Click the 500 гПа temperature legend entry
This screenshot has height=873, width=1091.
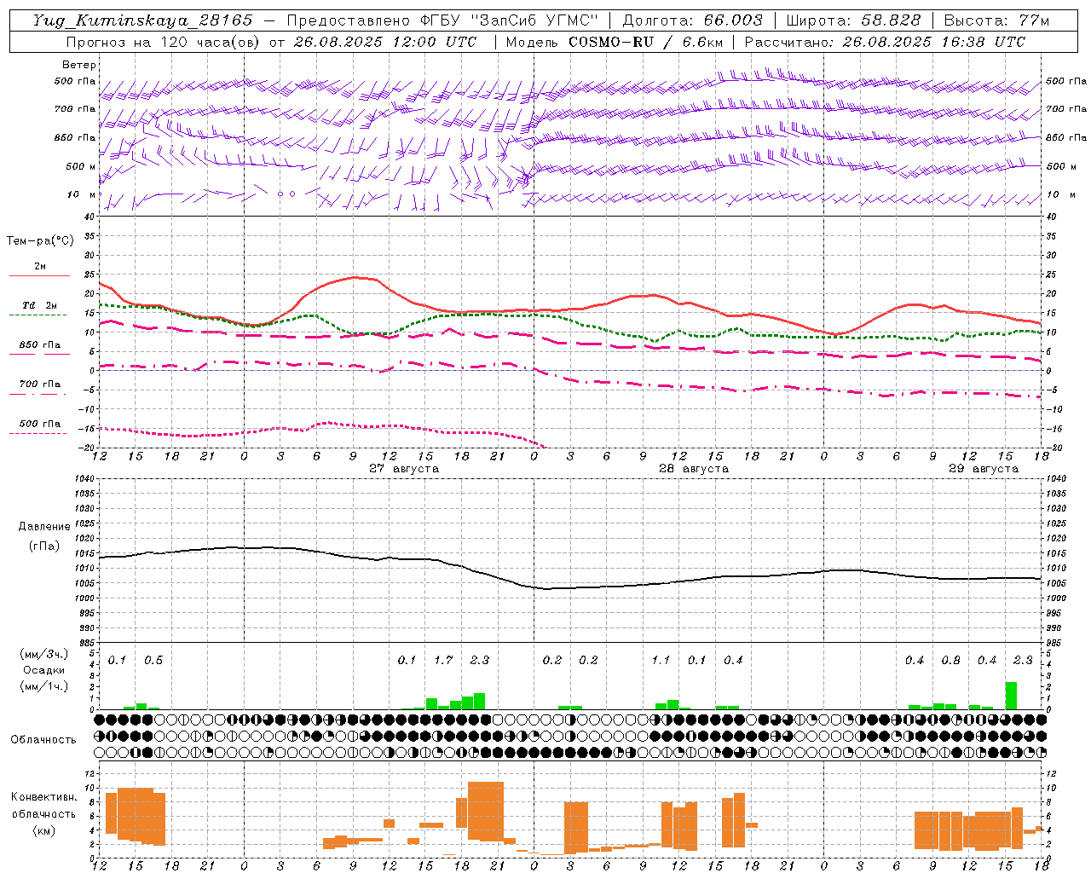pyautogui.click(x=39, y=424)
